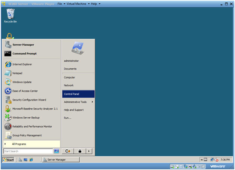Open the Virtual Machine menu
The height and width of the screenshot is (170, 235).
(x=78, y=4)
